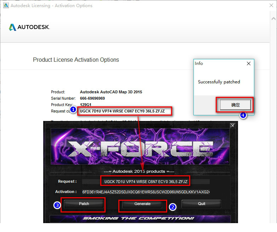The image size is (277, 232).
Task: Click the Autodesk logo in the title bar
Action: (x=6, y=5)
